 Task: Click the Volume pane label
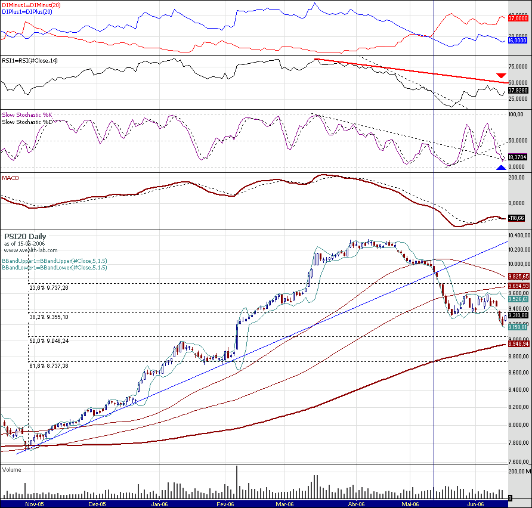click(x=11, y=470)
